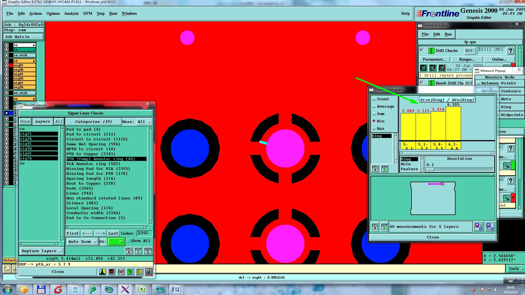Expand the Replace layers dropdown
The width and height of the screenshot is (525, 295).
coord(42,251)
